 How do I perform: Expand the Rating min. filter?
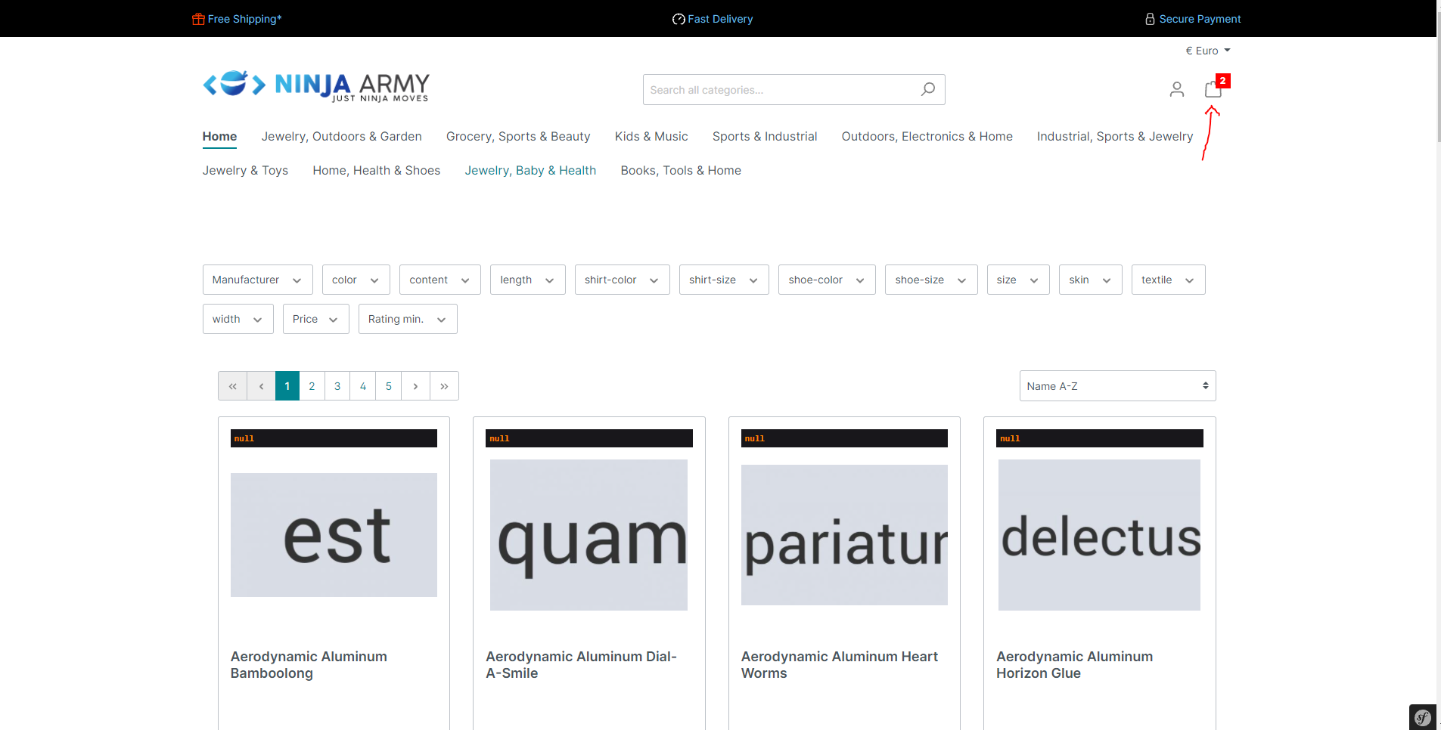[x=408, y=319]
